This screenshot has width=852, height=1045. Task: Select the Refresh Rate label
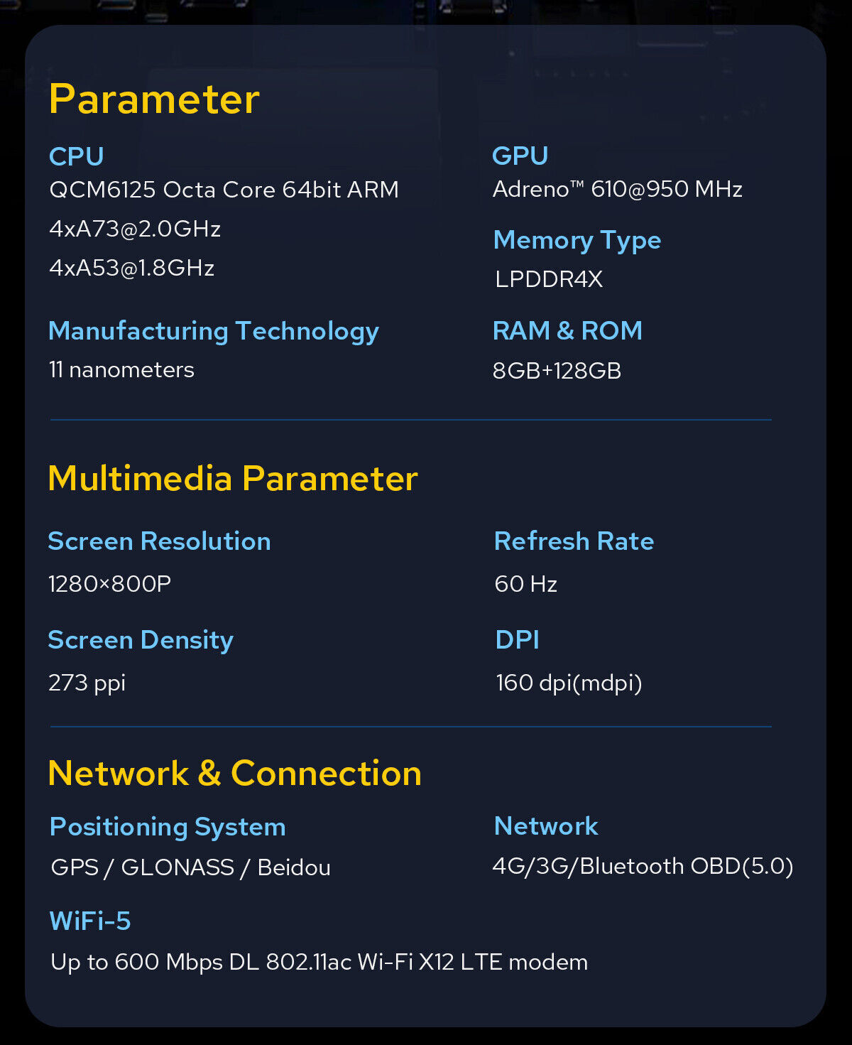(574, 541)
